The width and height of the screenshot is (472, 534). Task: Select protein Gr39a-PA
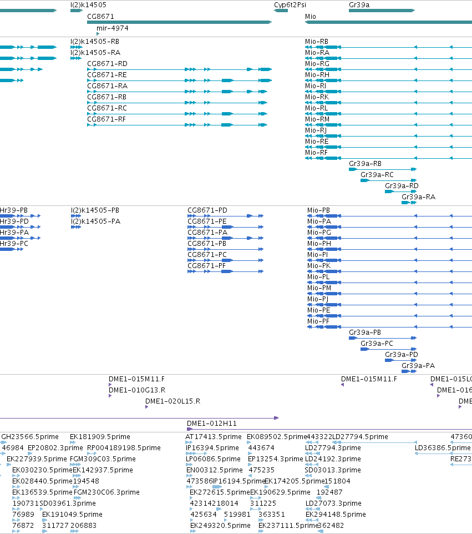(x=409, y=371)
